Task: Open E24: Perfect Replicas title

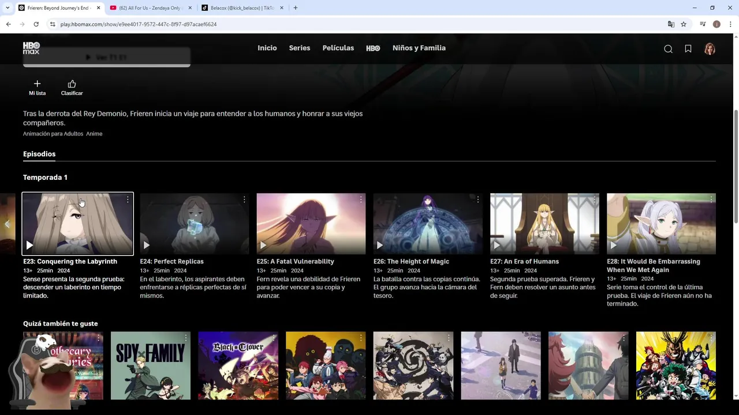Action: (171, 261)
